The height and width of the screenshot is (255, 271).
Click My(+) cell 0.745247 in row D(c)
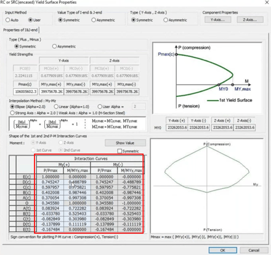51,182
